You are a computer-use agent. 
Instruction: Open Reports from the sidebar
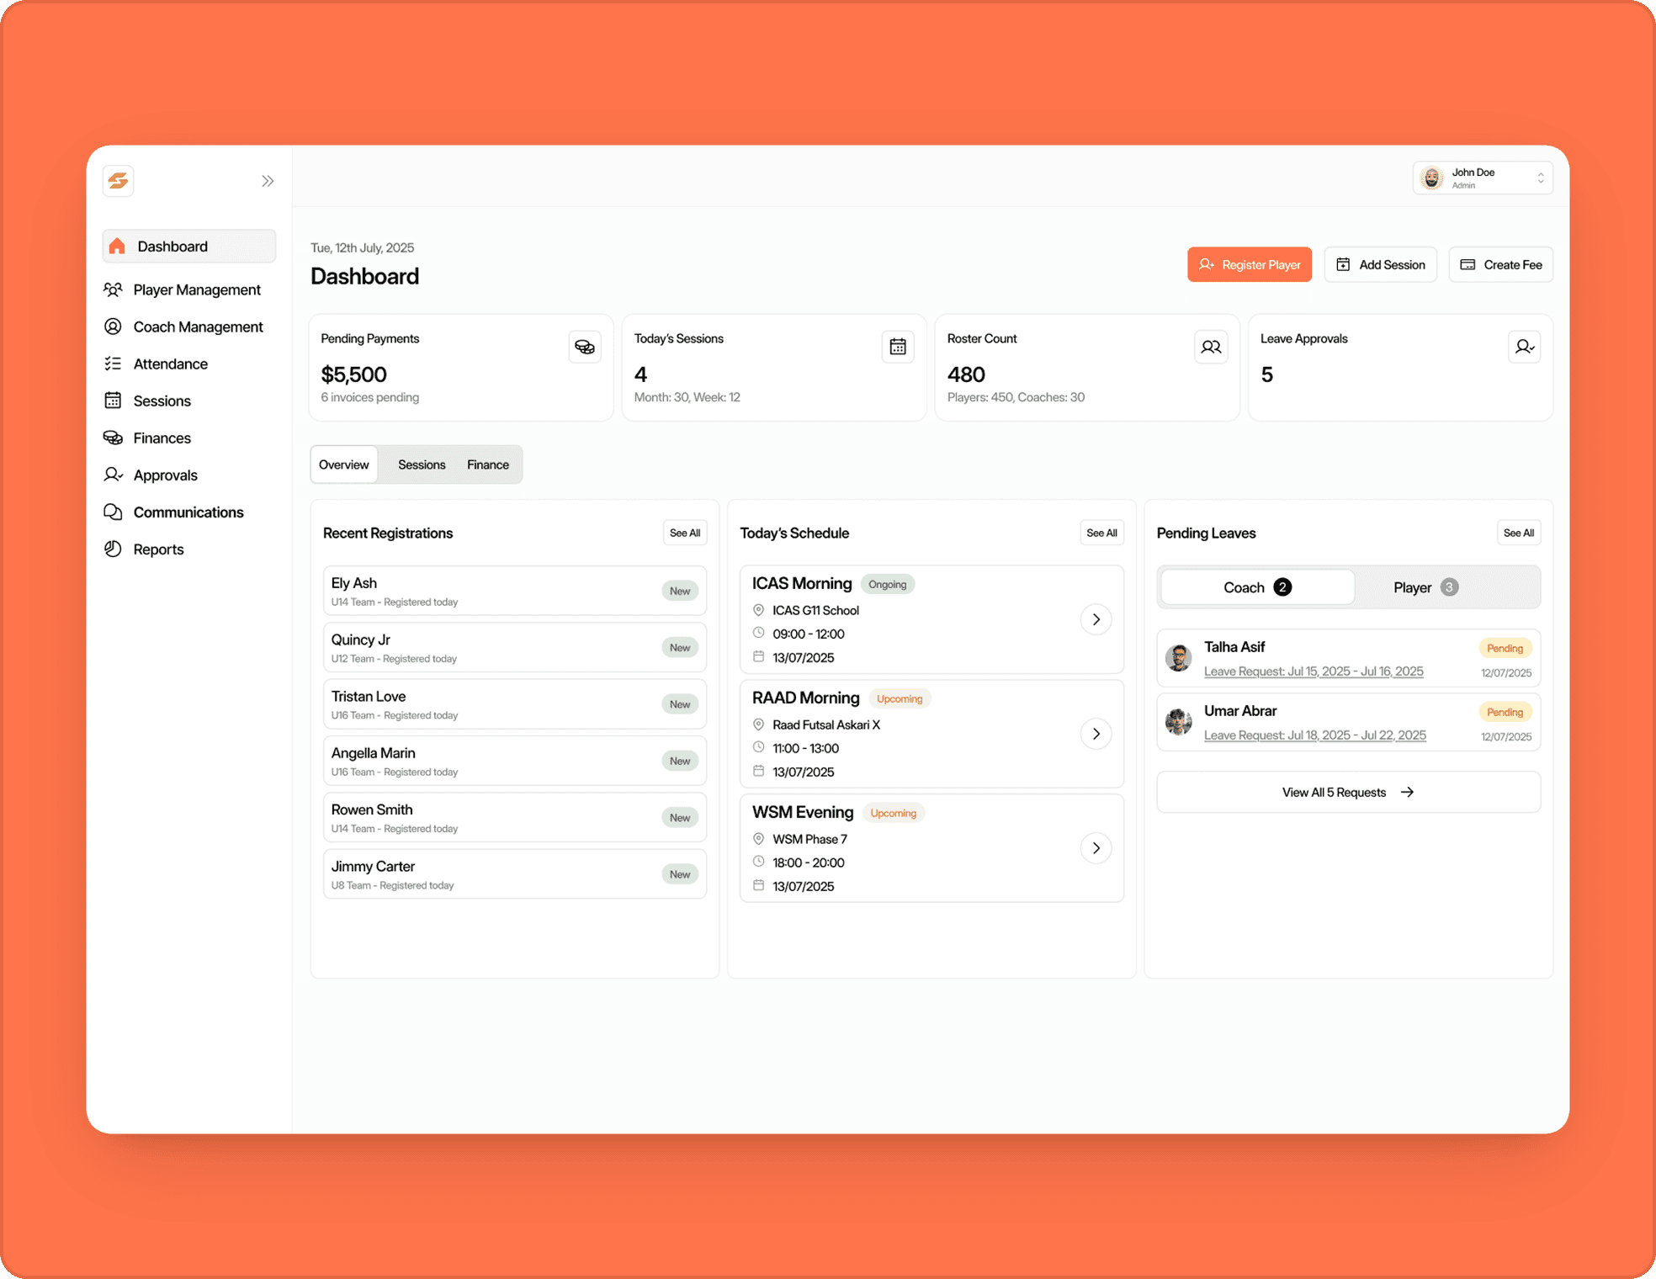[x=158, y=549]
